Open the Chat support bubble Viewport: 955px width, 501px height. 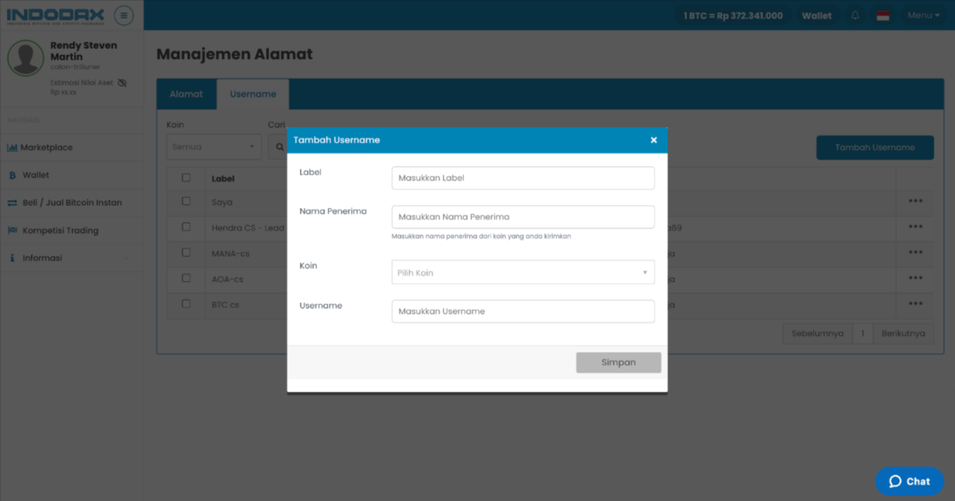point(910,481)
